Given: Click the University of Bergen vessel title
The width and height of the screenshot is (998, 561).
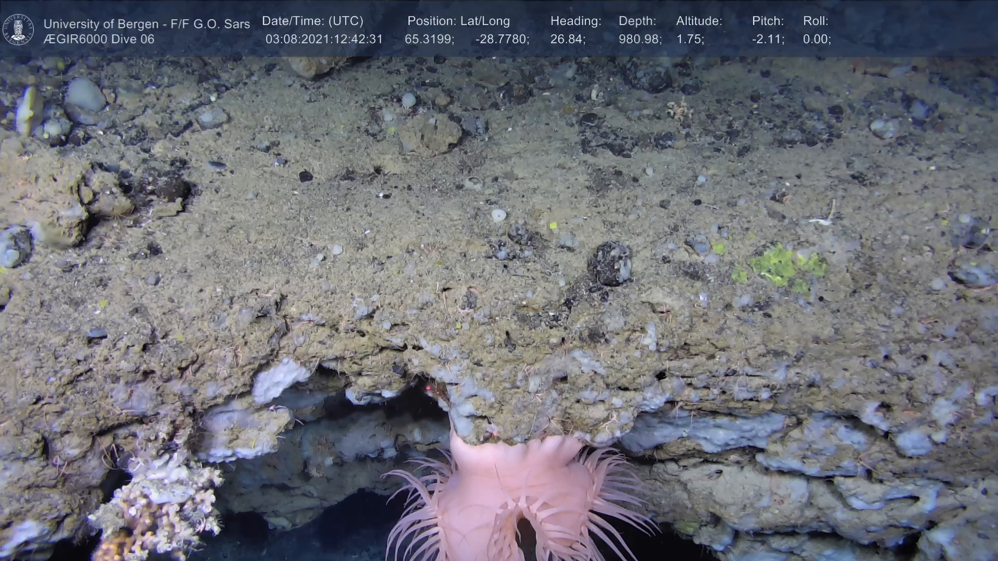Looking at the screenshot, I should pyautogui.click(x=147, y=24).
